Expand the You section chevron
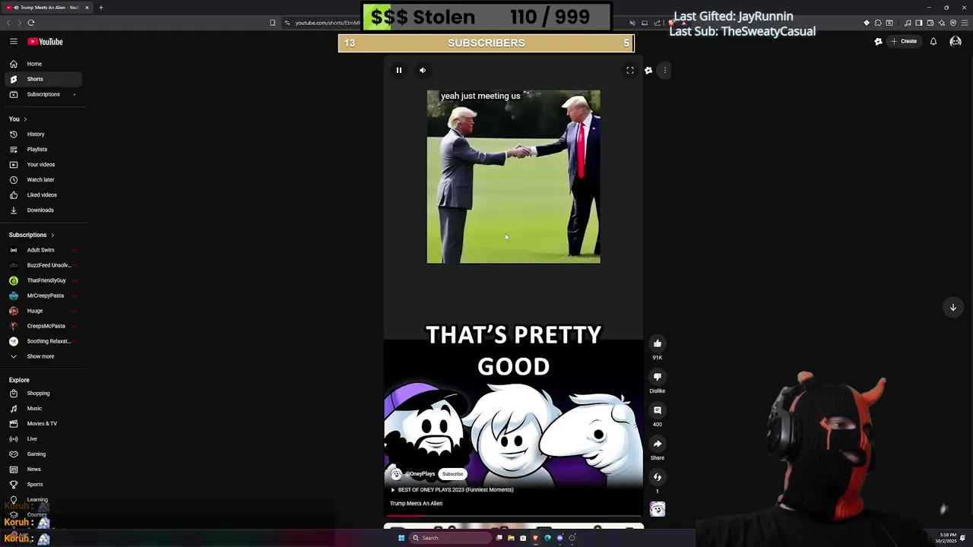Image resolution: width=973 pixels, height=547 pixels. pyautogui.click(x=24, y=119)
